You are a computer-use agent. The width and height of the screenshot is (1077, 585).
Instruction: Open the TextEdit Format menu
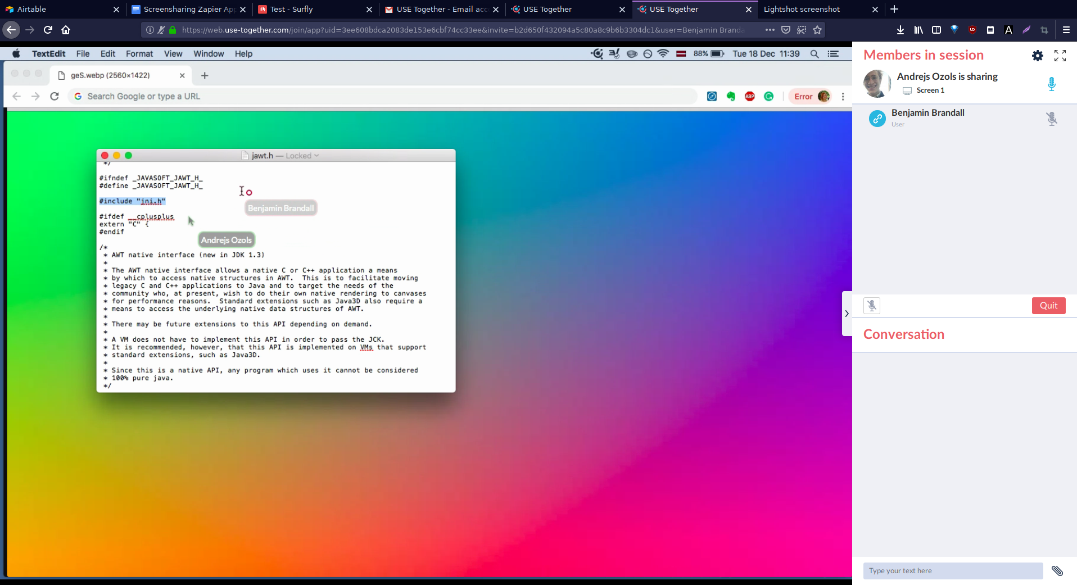pos(139,54)
